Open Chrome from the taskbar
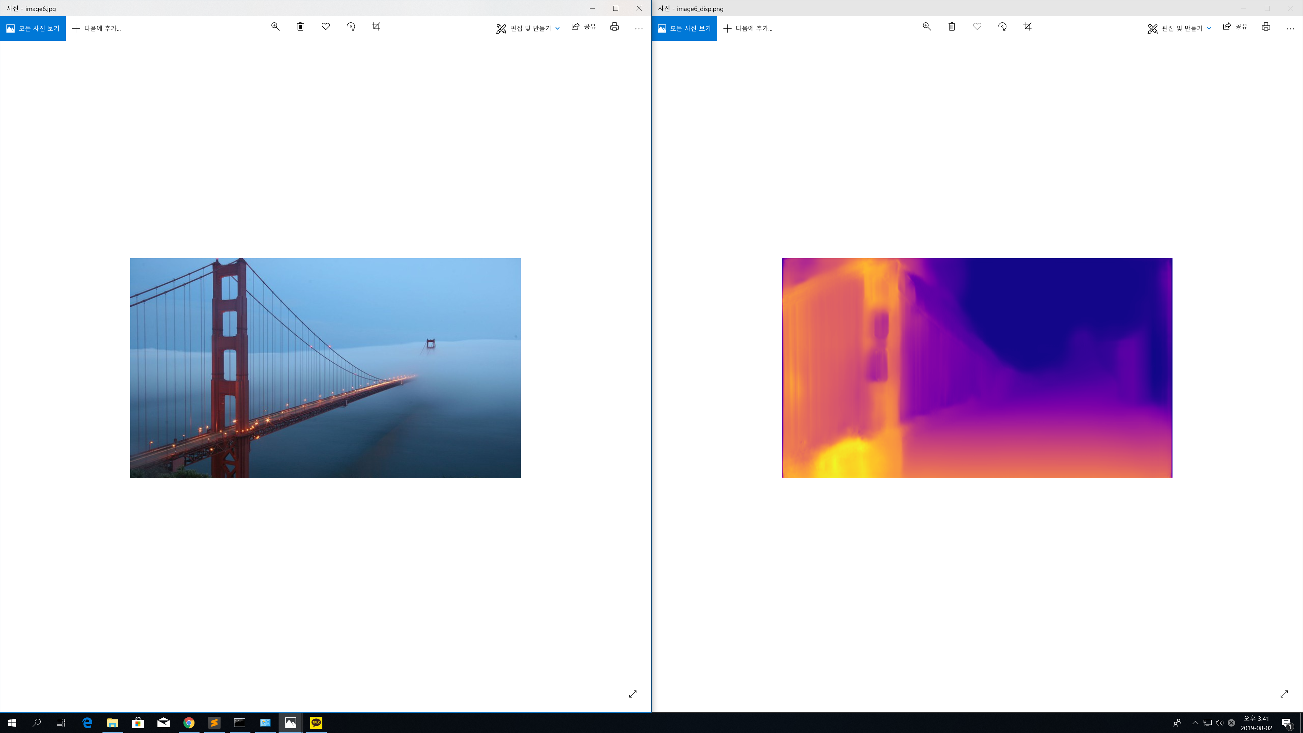This screenshot has height=733, width=1303. (x=189, y=722)
